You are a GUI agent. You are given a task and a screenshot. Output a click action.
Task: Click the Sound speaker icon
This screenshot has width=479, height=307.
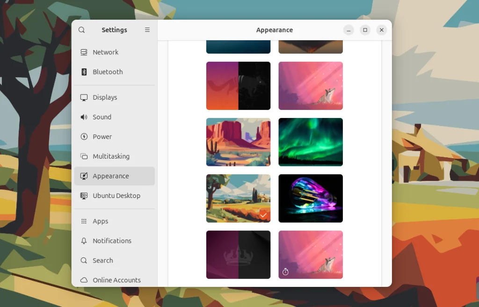tap(85, 117)
